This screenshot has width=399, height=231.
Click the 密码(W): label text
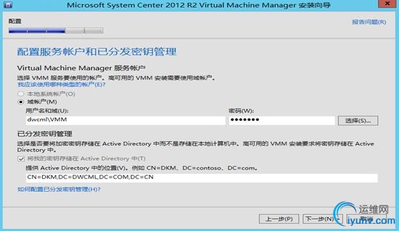pos(241,111)
